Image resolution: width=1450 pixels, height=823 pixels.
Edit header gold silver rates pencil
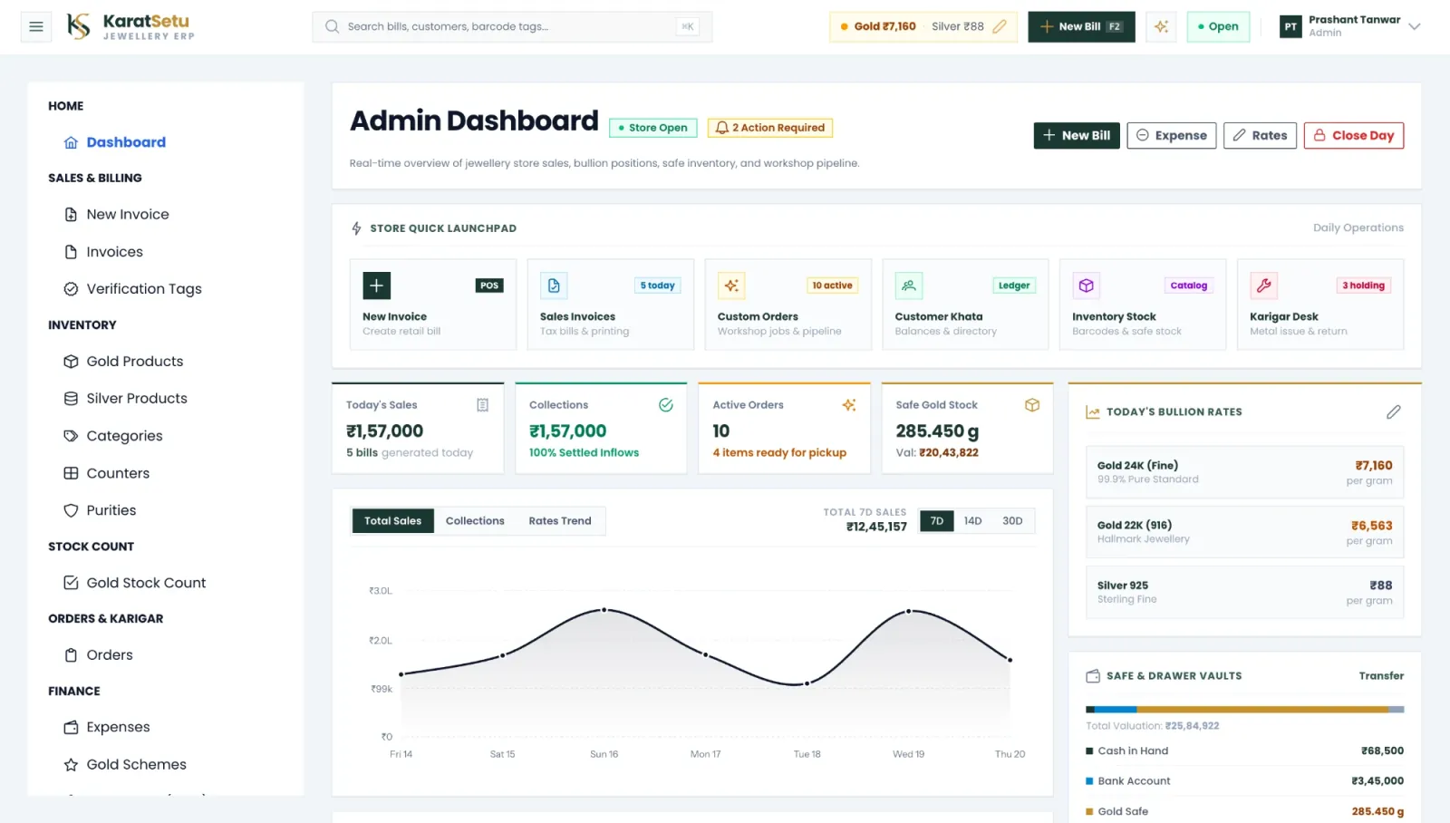1000,26
